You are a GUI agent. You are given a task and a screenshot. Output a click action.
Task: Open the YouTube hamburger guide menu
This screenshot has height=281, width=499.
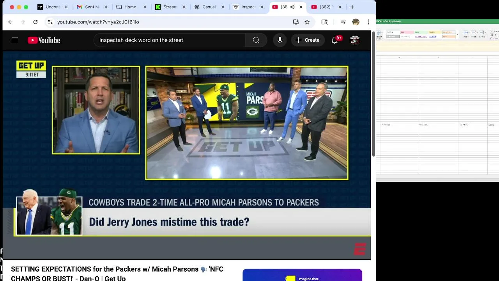coord(15,40)
